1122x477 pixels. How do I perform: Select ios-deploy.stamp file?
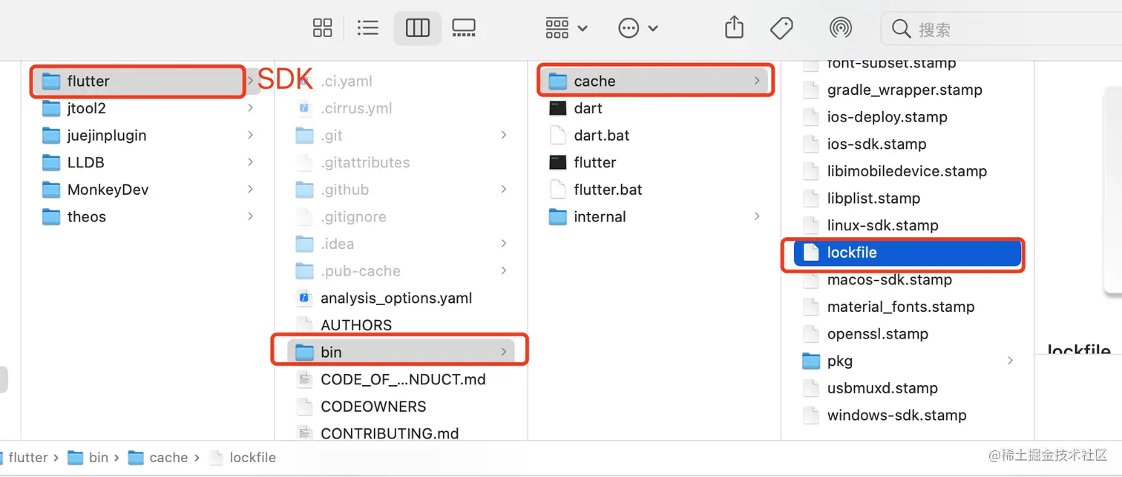pos(908,117)
